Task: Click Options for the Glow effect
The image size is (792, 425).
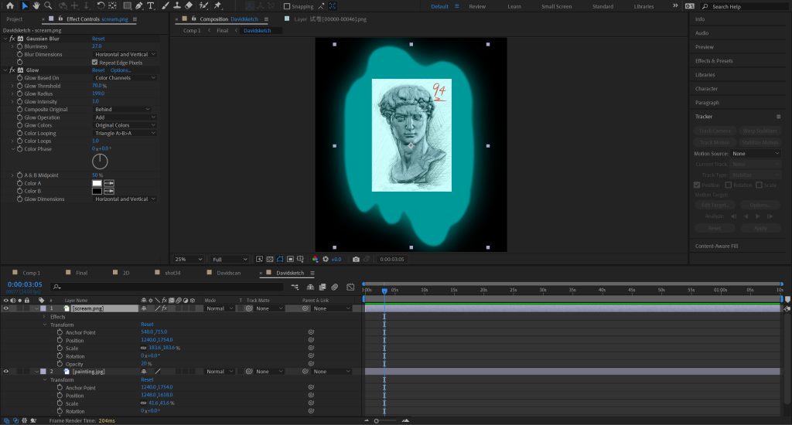Action: coord(121,70)
